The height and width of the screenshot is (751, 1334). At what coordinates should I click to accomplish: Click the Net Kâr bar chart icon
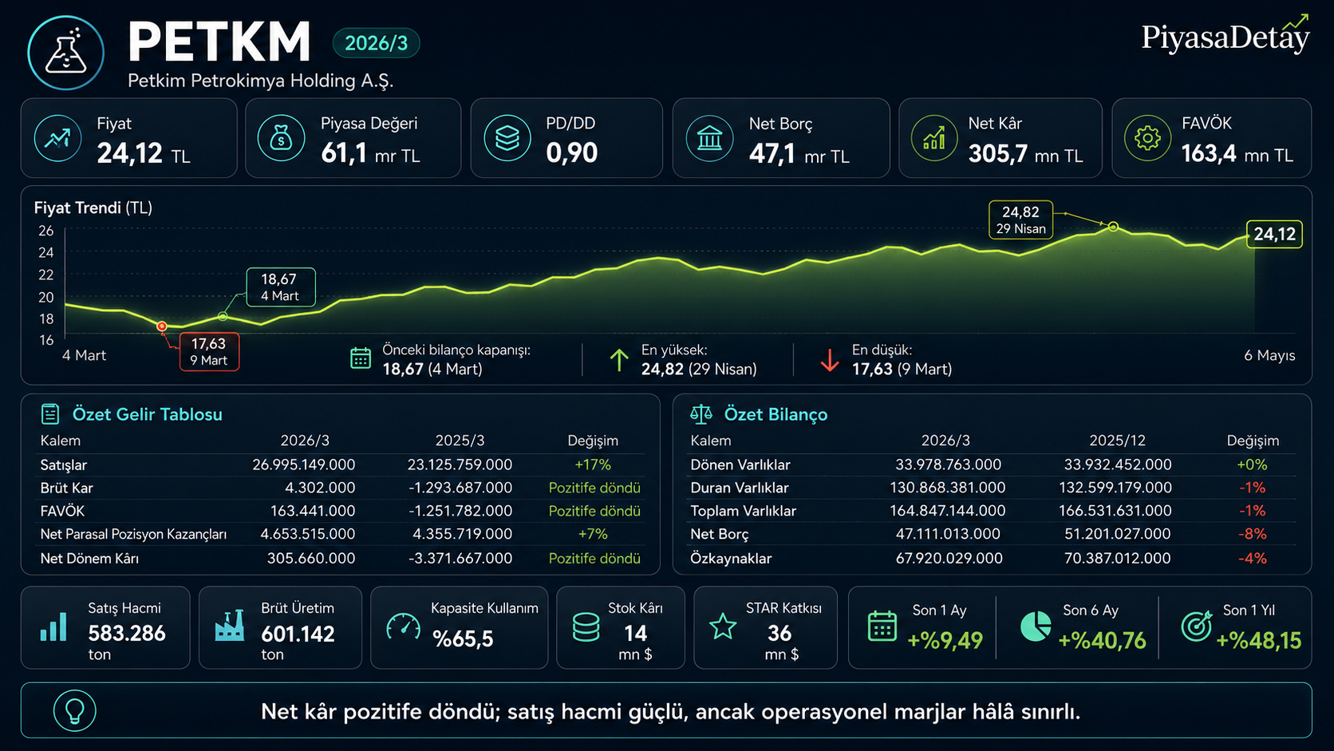pyautogui.click(x=934, y=138)
